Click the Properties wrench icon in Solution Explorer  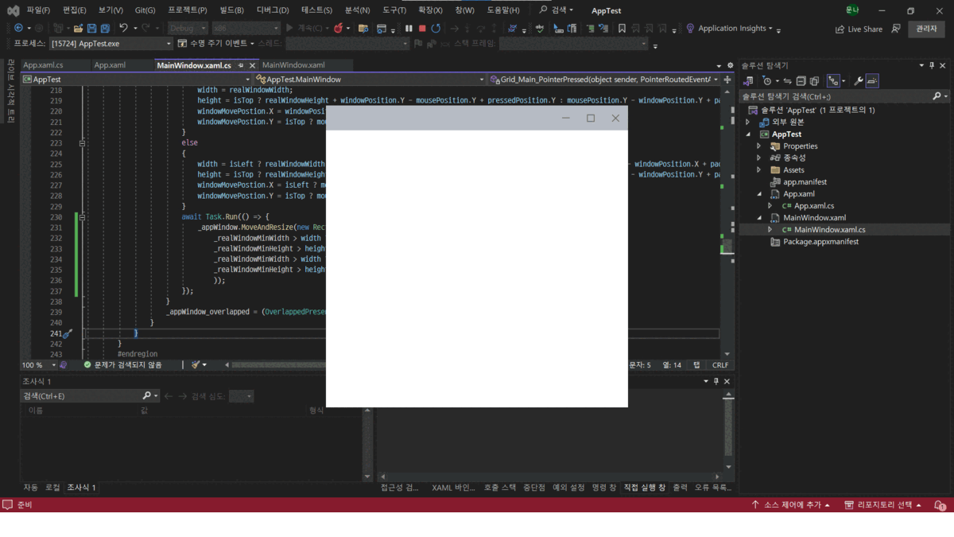pos(859,81)
